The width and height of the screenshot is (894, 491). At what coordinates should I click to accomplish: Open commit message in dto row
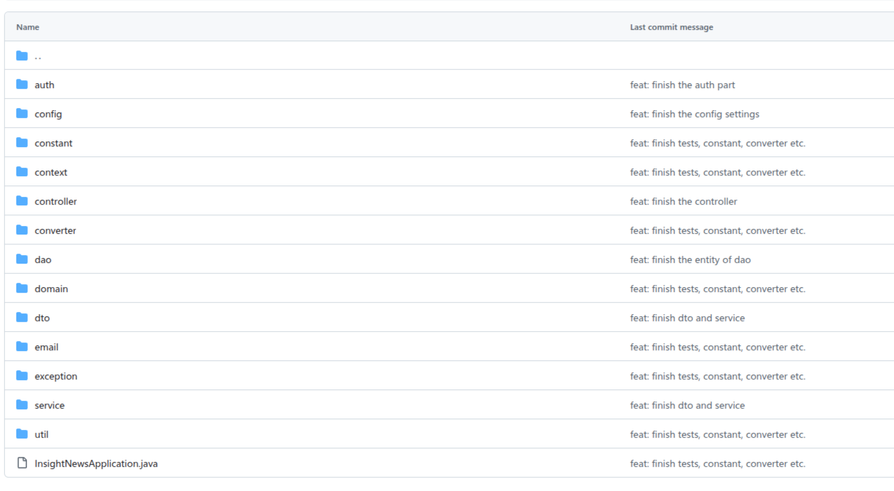point(688,318)
